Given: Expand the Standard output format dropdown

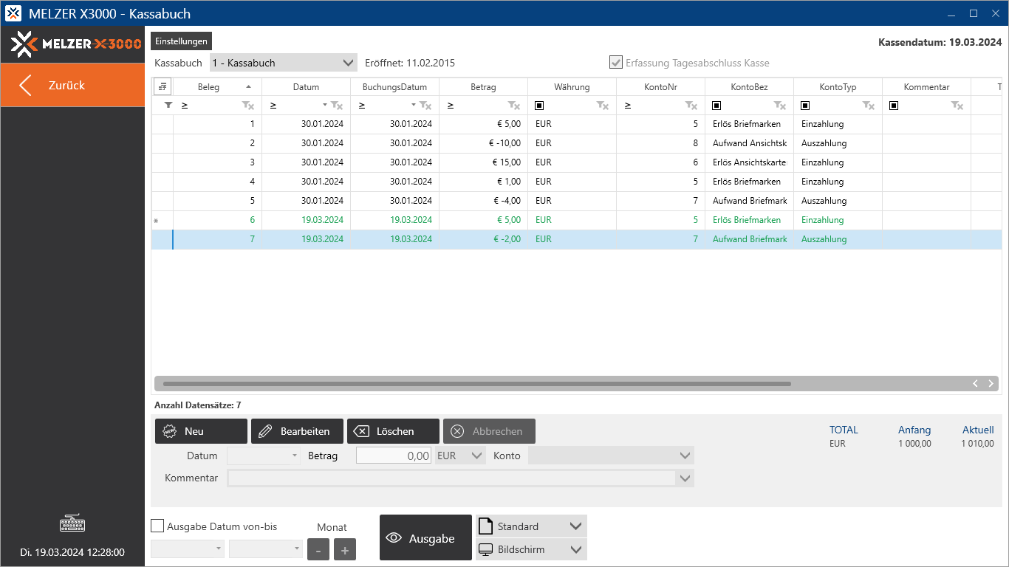Looking at the screenshot, I should pyautogui.click(x=575, y=526).
